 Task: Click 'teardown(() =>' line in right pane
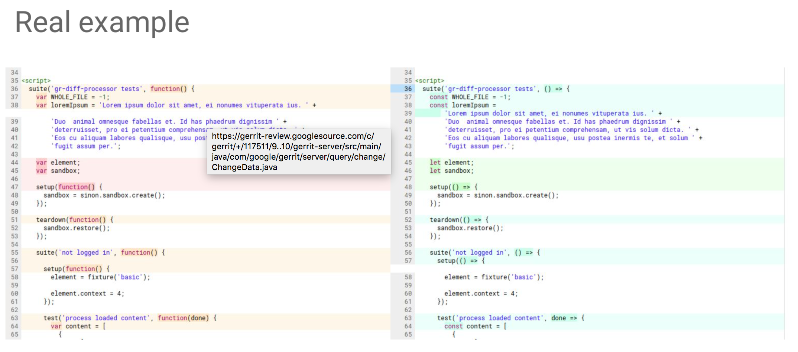tap(459, 219)
